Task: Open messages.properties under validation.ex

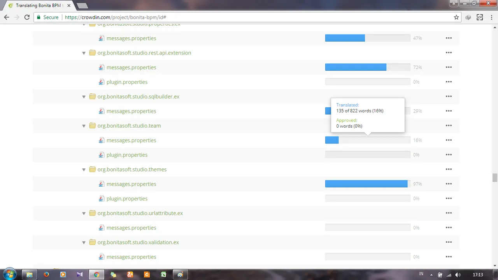Action: coord(131,257)
